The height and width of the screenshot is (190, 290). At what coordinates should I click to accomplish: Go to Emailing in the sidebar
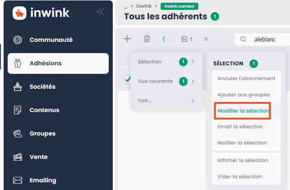[x=43, y=180]
